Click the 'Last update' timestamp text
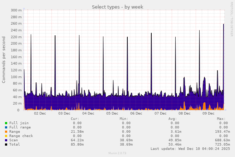This screenshot has height=157, width=235. click(x=190, y=149)
